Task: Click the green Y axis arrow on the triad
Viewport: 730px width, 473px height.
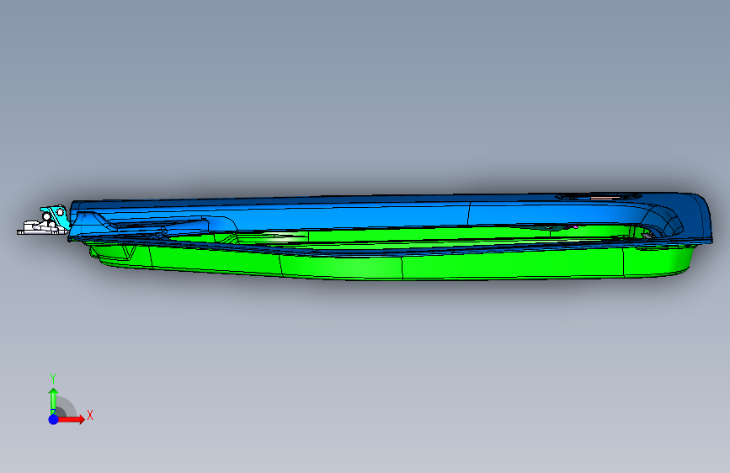Action: pos(53,401)
